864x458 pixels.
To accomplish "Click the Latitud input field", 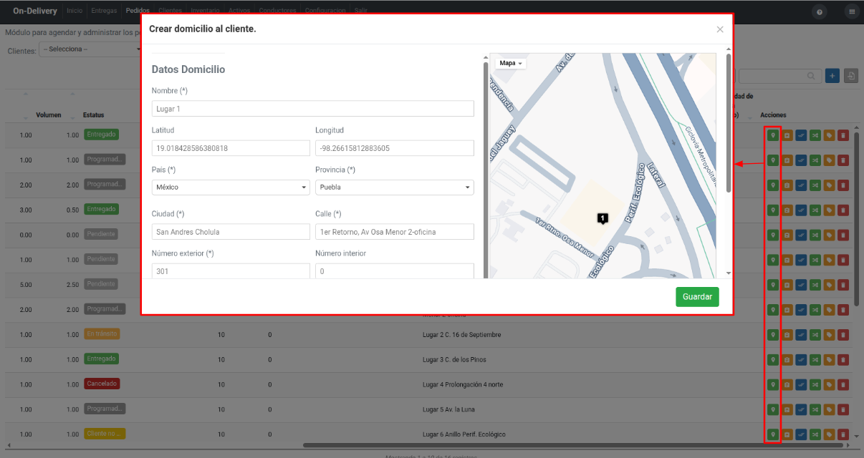I will pos(231,148).
